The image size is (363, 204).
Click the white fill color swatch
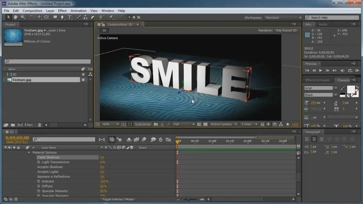click(350, 89)
